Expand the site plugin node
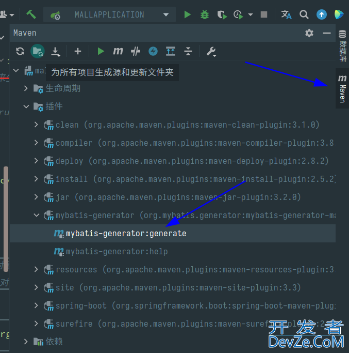The image size is (349, 353). coord(36,287)
